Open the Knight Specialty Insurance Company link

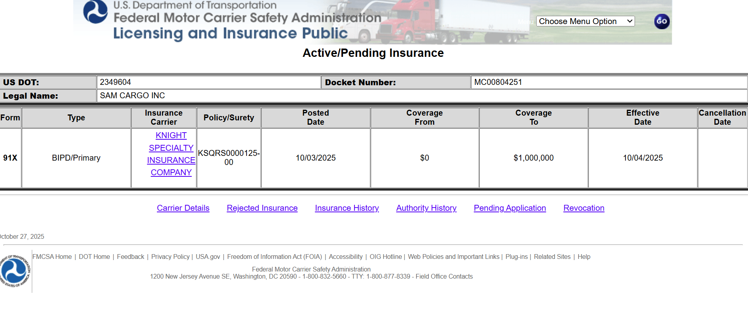click(171, 154)
